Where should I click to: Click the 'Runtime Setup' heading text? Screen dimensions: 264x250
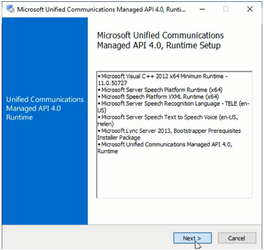(159, 45)
